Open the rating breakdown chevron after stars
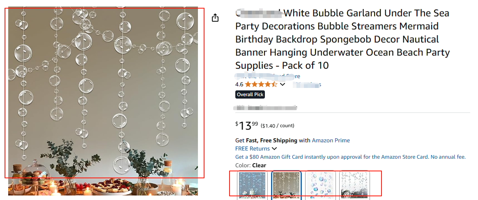 coord(283,85)
